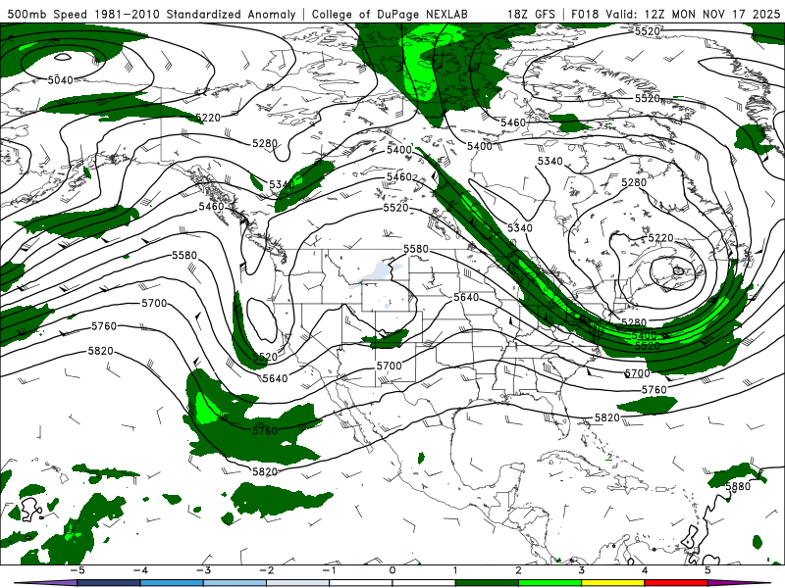The image size is (785, 588).
Task: Click the '2' color scale label
Action: click(x=518, y=570)
